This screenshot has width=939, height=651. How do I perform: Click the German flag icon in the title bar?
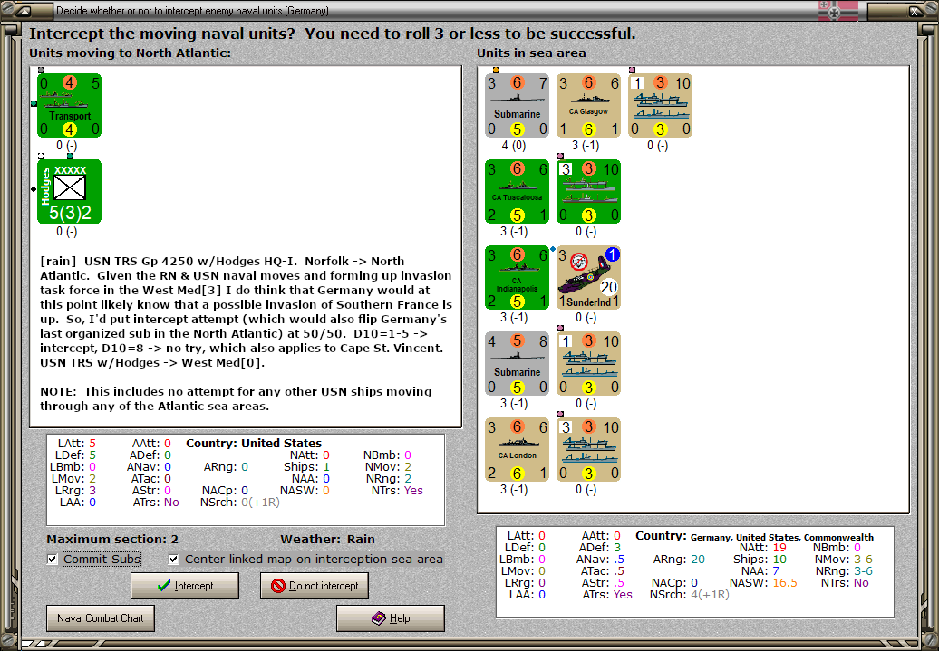[x=838, y=10]
